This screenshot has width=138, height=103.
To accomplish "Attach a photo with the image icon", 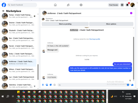I will tap(47, 85).
